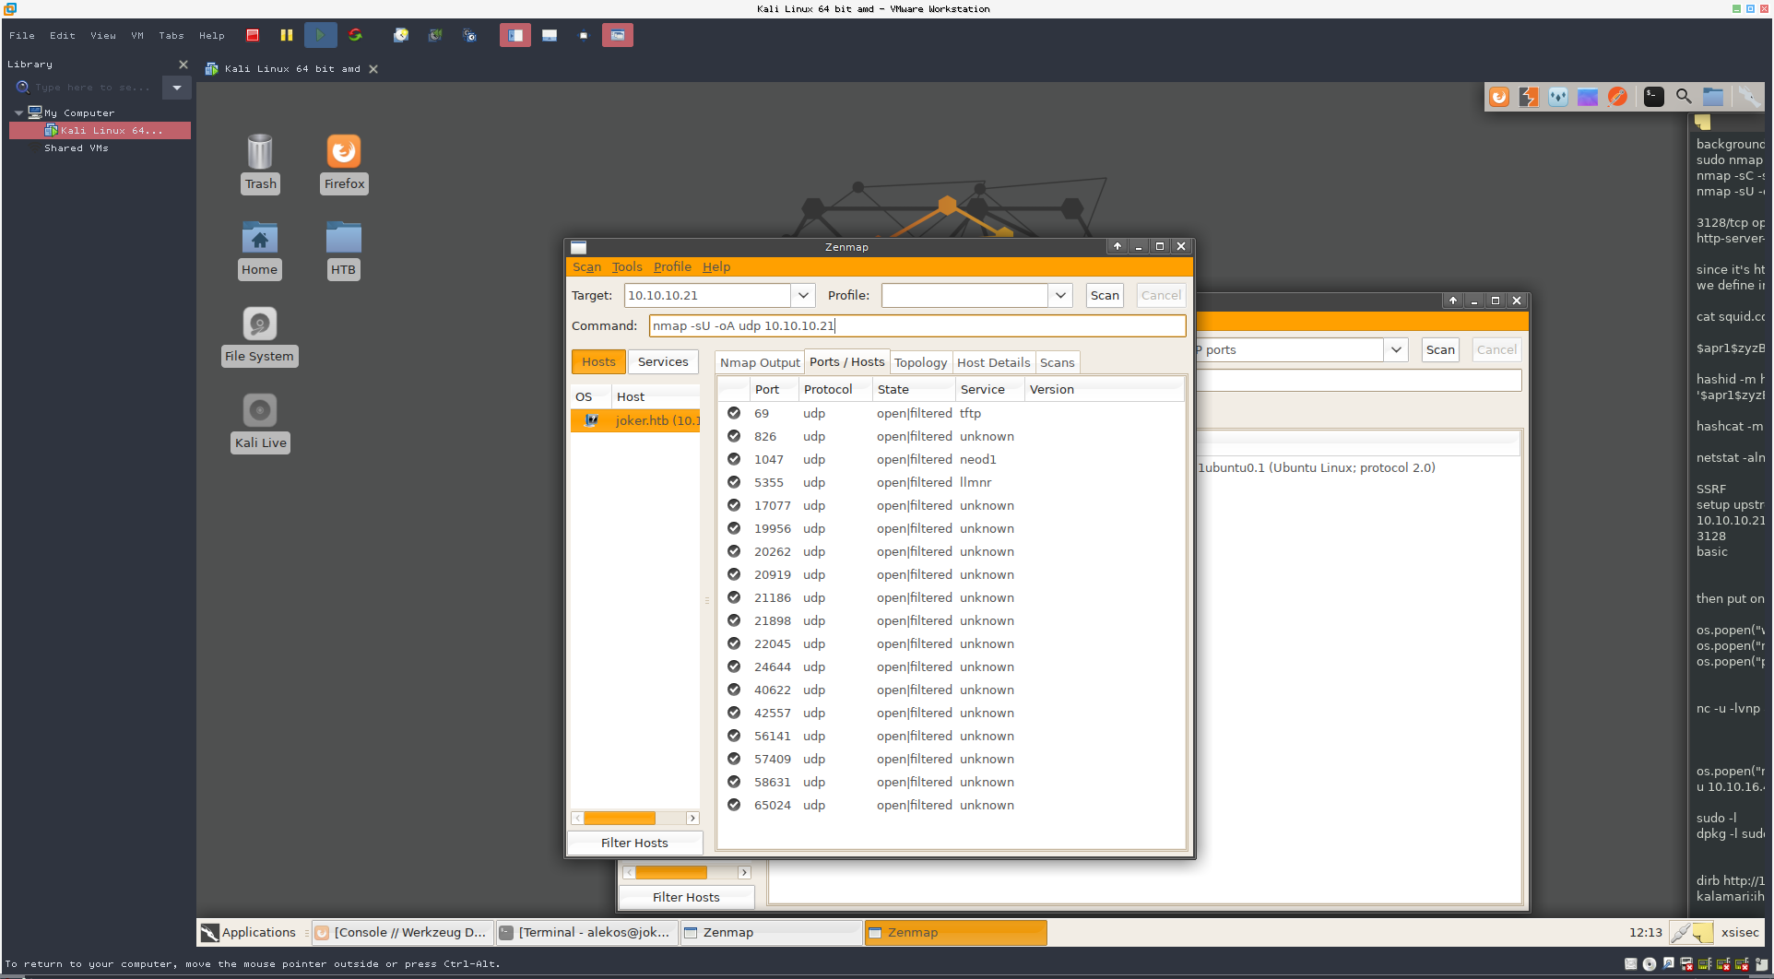Restart the guest with the red-green arrows icon

pos(355,35)
